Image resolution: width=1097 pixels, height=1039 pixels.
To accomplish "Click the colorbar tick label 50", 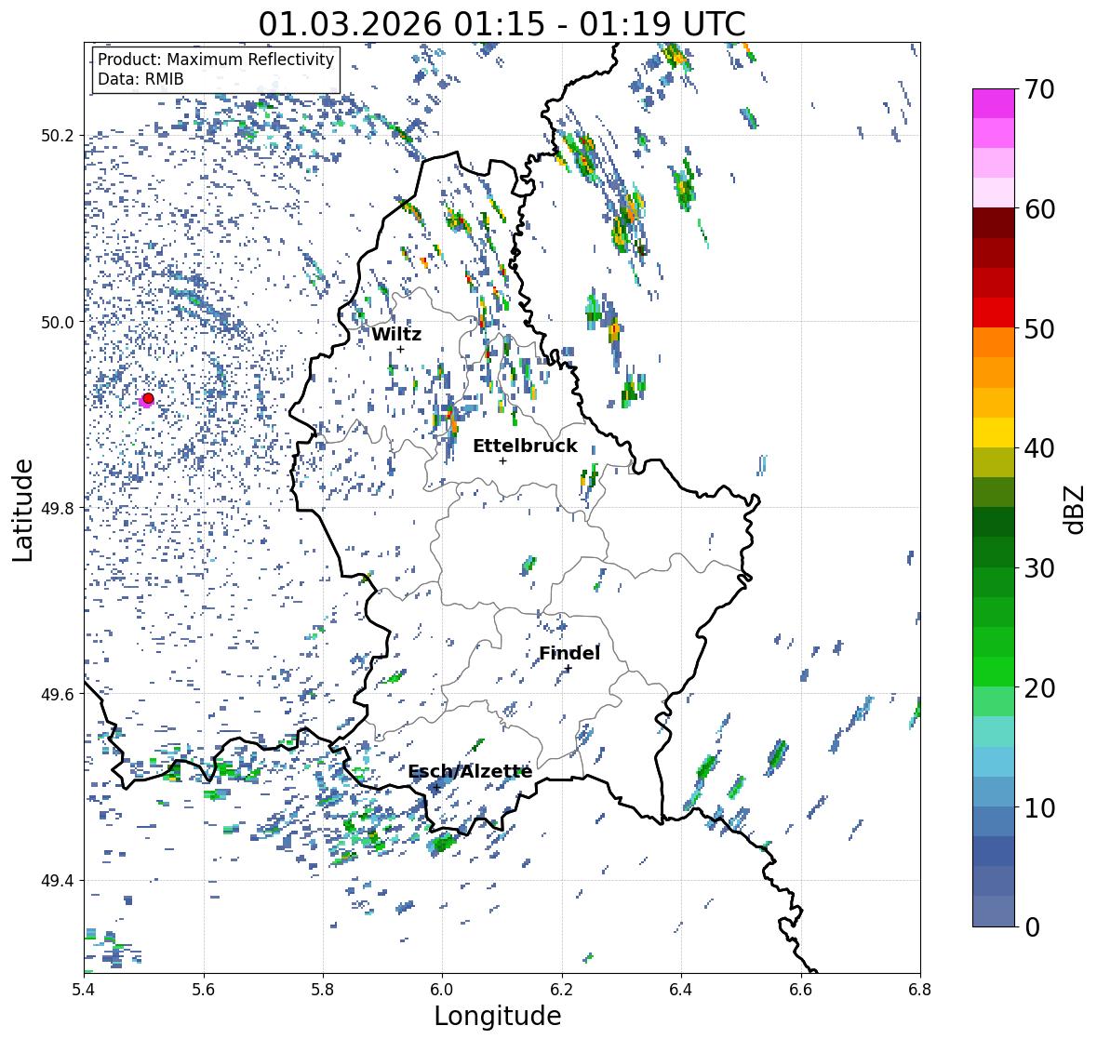I will (1039, 329).
